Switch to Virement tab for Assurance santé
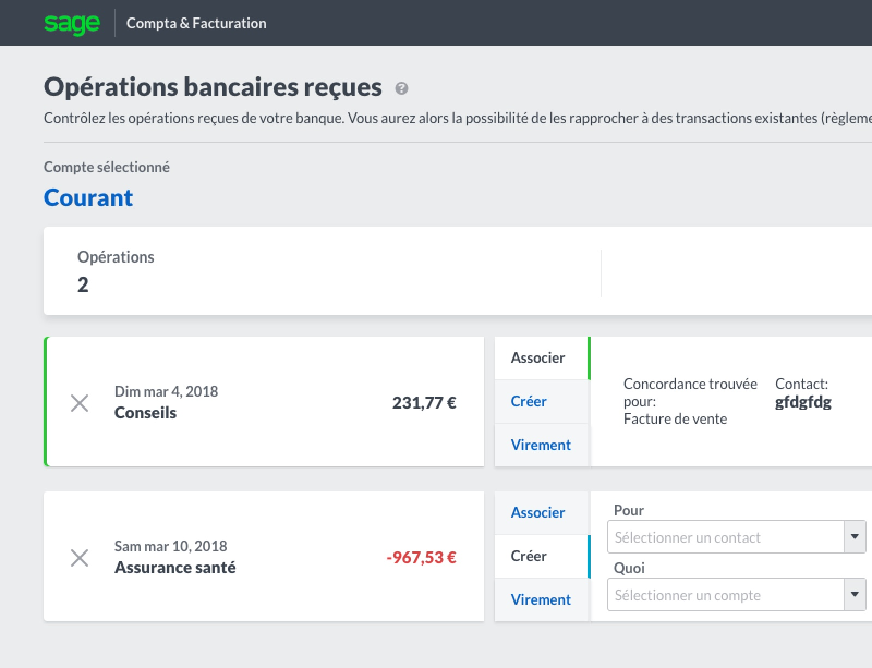The width and height of the screenshot is (872, 668). pyautogui.click(x=541, y=600)
